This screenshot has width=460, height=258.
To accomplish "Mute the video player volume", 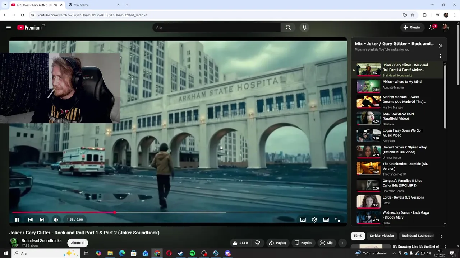I will tap(56, 220).
